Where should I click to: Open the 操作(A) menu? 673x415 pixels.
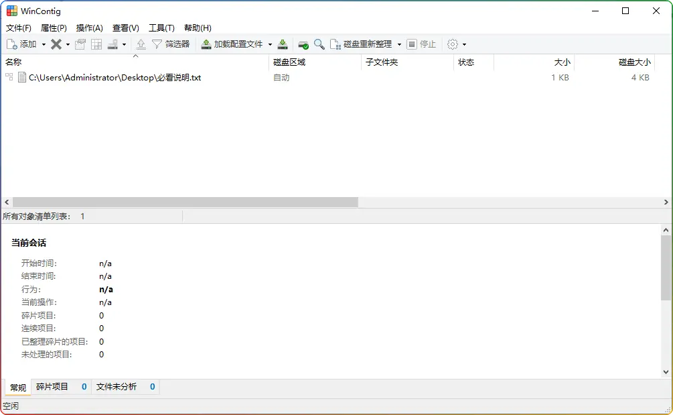click(x=89, y=28)
